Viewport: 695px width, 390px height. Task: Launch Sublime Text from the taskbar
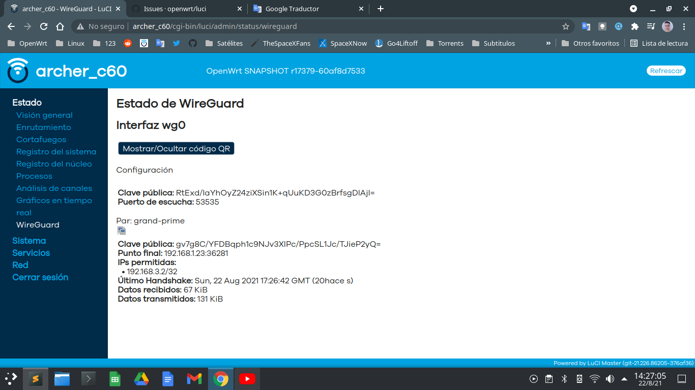coord(35,379)
